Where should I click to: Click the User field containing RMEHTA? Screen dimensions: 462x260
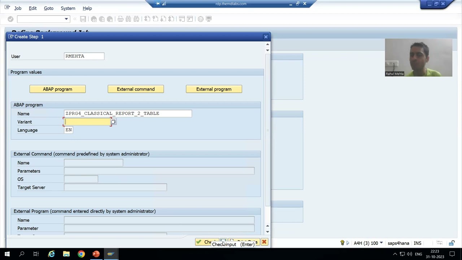(x=84, y=56)
